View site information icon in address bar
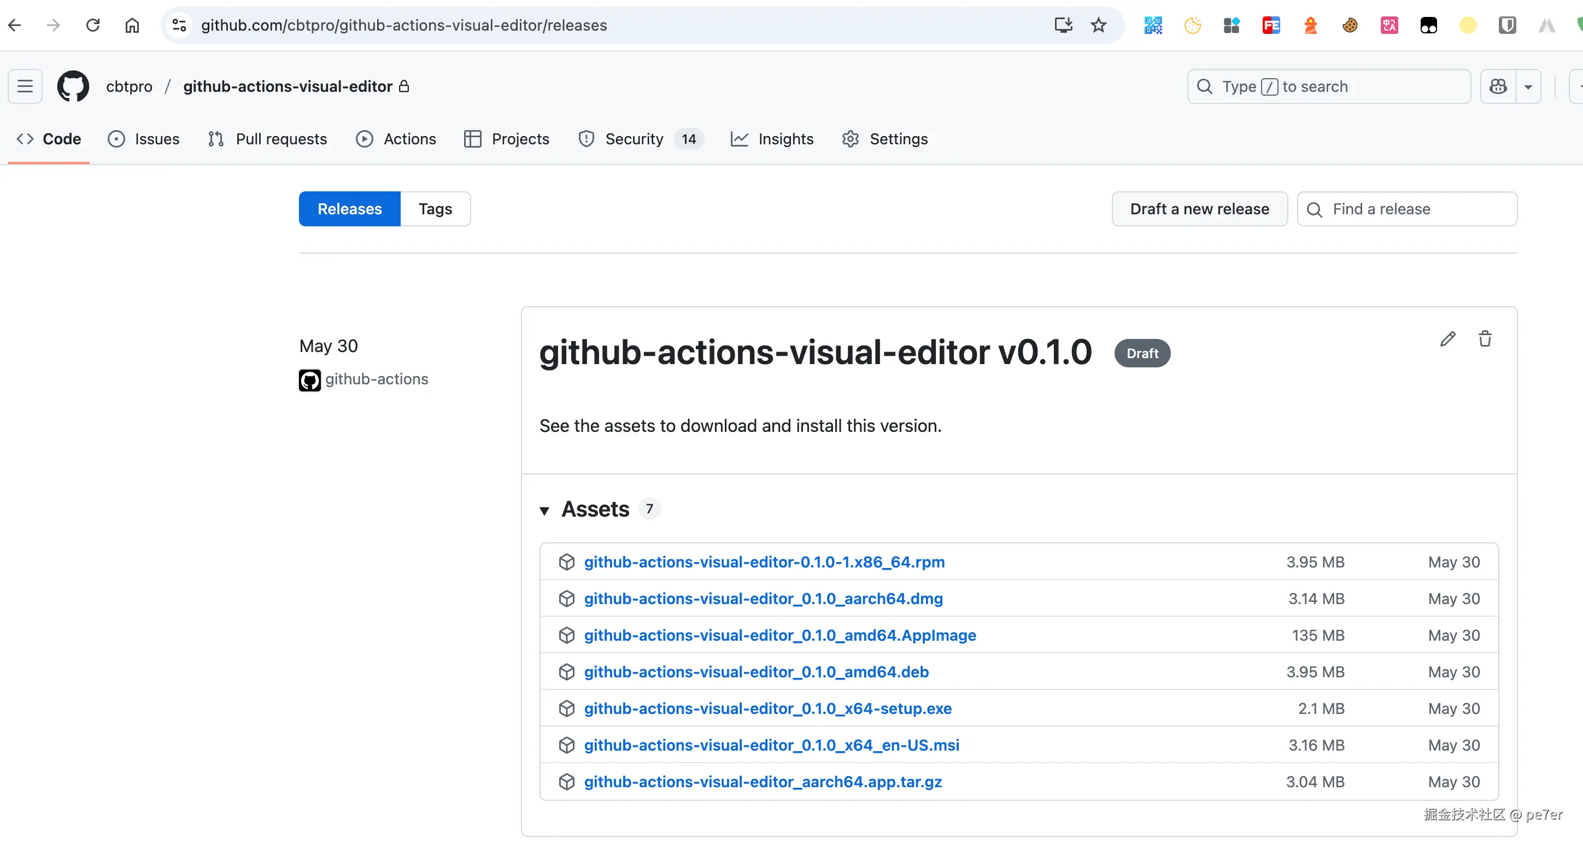The width and height of the screenshot is (1583, 843). 179,25
